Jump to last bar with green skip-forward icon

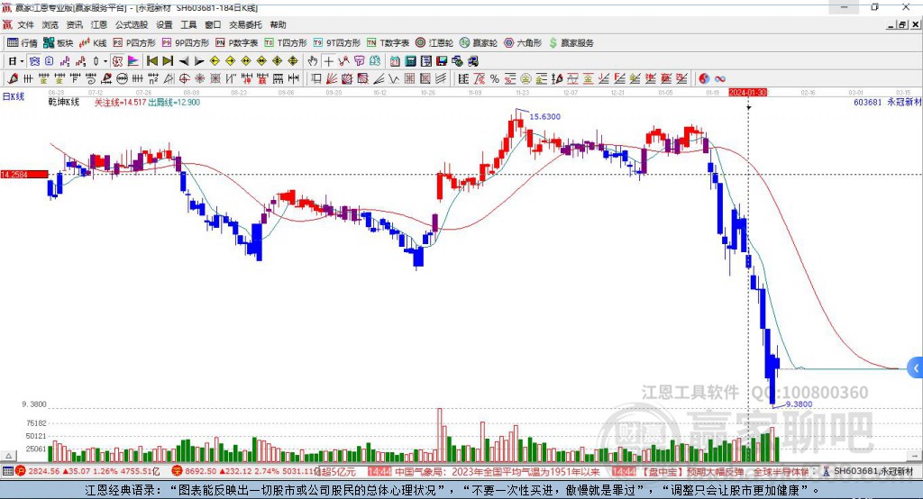168,61
